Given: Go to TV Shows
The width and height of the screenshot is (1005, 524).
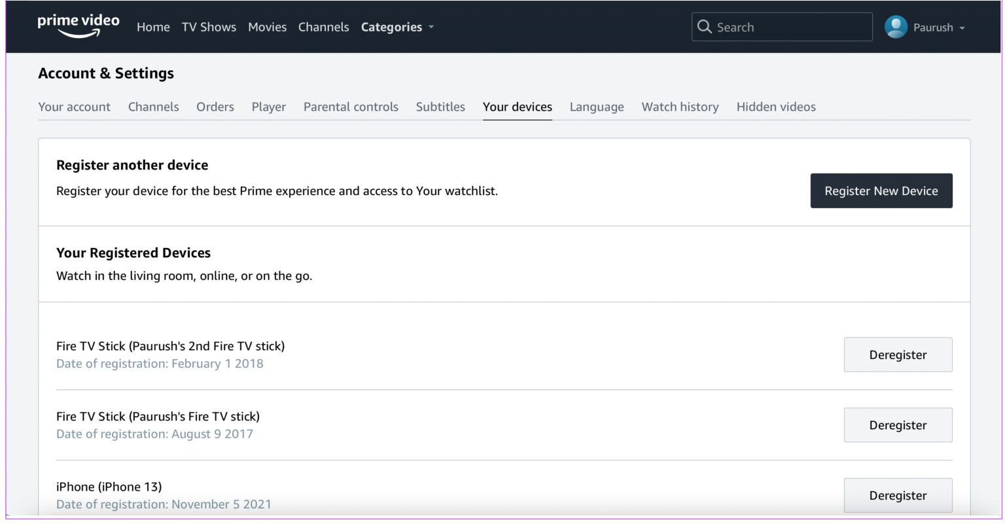Looking at the screenshot, I should pyautogui.click(x=208, y=27).
